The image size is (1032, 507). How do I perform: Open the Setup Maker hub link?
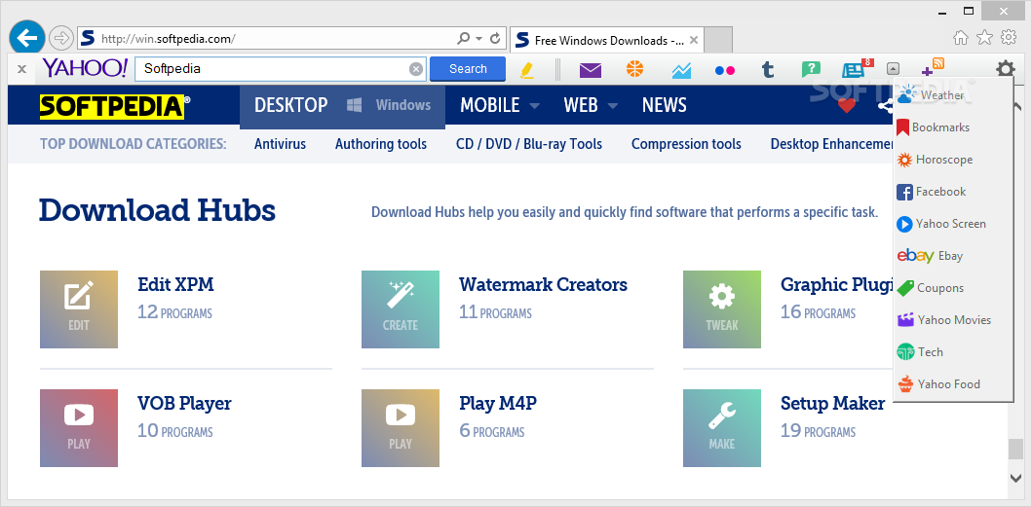(x=832, y=403)
